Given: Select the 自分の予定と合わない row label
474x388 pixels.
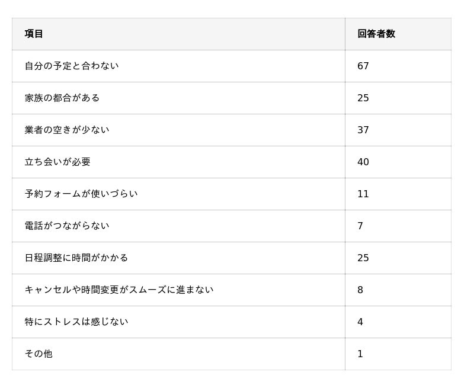Looking at the screenshot, I should click(x=72, y=66).
